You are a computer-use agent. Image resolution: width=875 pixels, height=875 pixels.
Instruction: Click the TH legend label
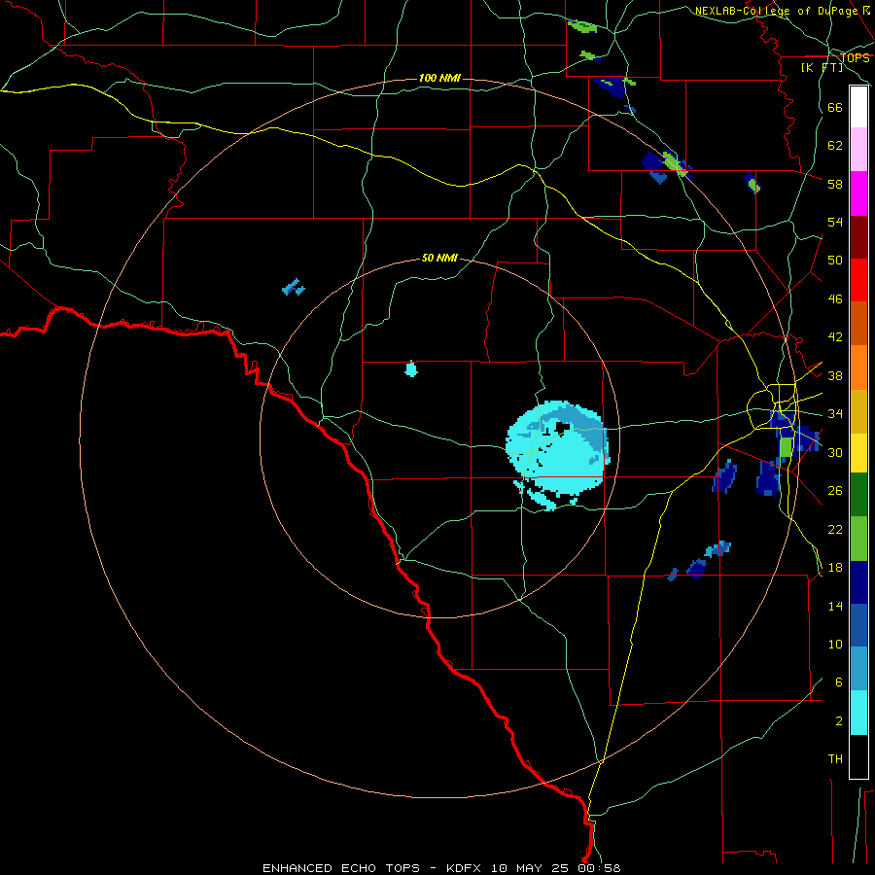point(835,758)
